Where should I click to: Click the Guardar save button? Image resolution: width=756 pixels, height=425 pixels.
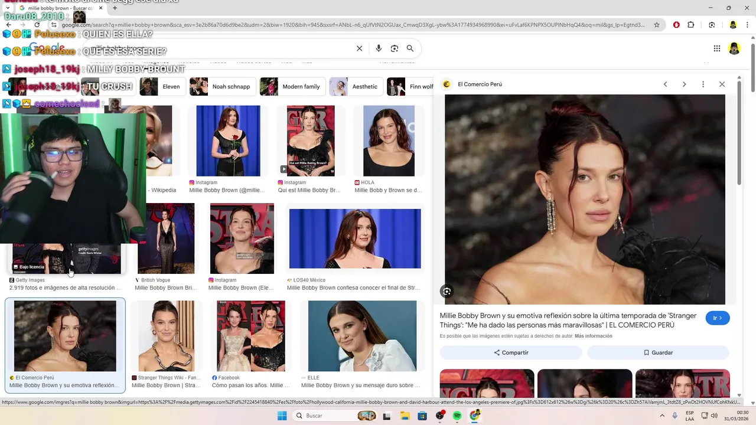pos(658,352)
